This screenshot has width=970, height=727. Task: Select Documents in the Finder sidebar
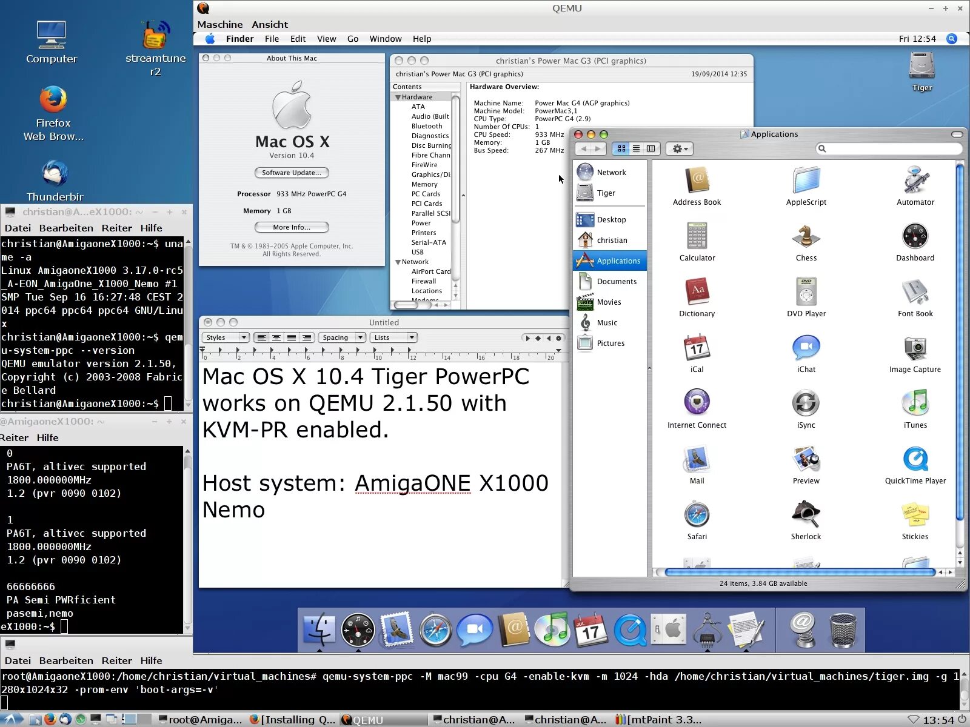(609, 281)
